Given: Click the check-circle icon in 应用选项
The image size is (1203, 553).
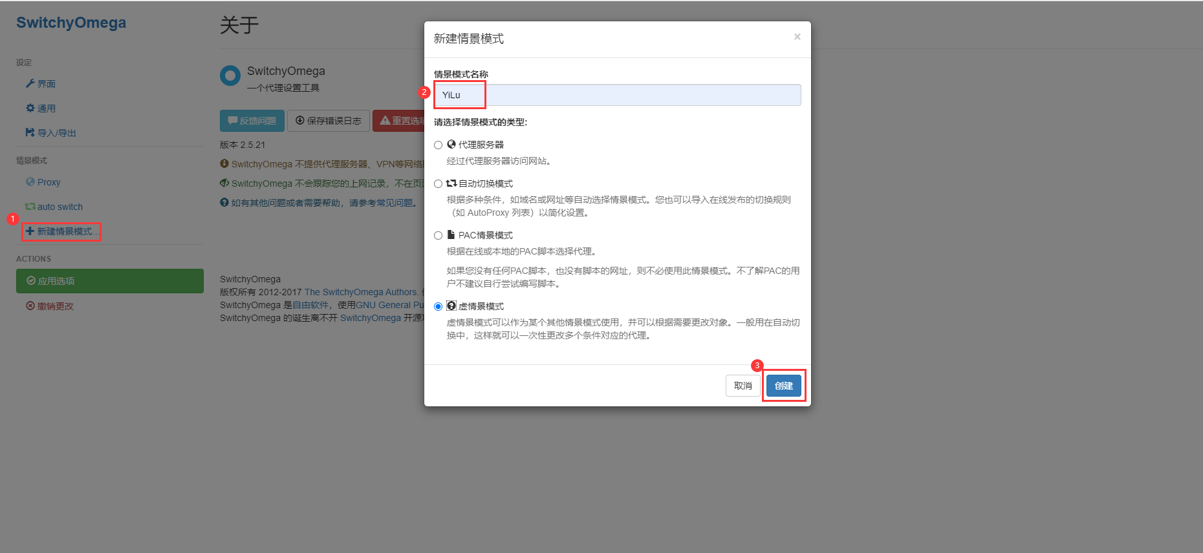Looking at the screenshot, I should (31, 280).
